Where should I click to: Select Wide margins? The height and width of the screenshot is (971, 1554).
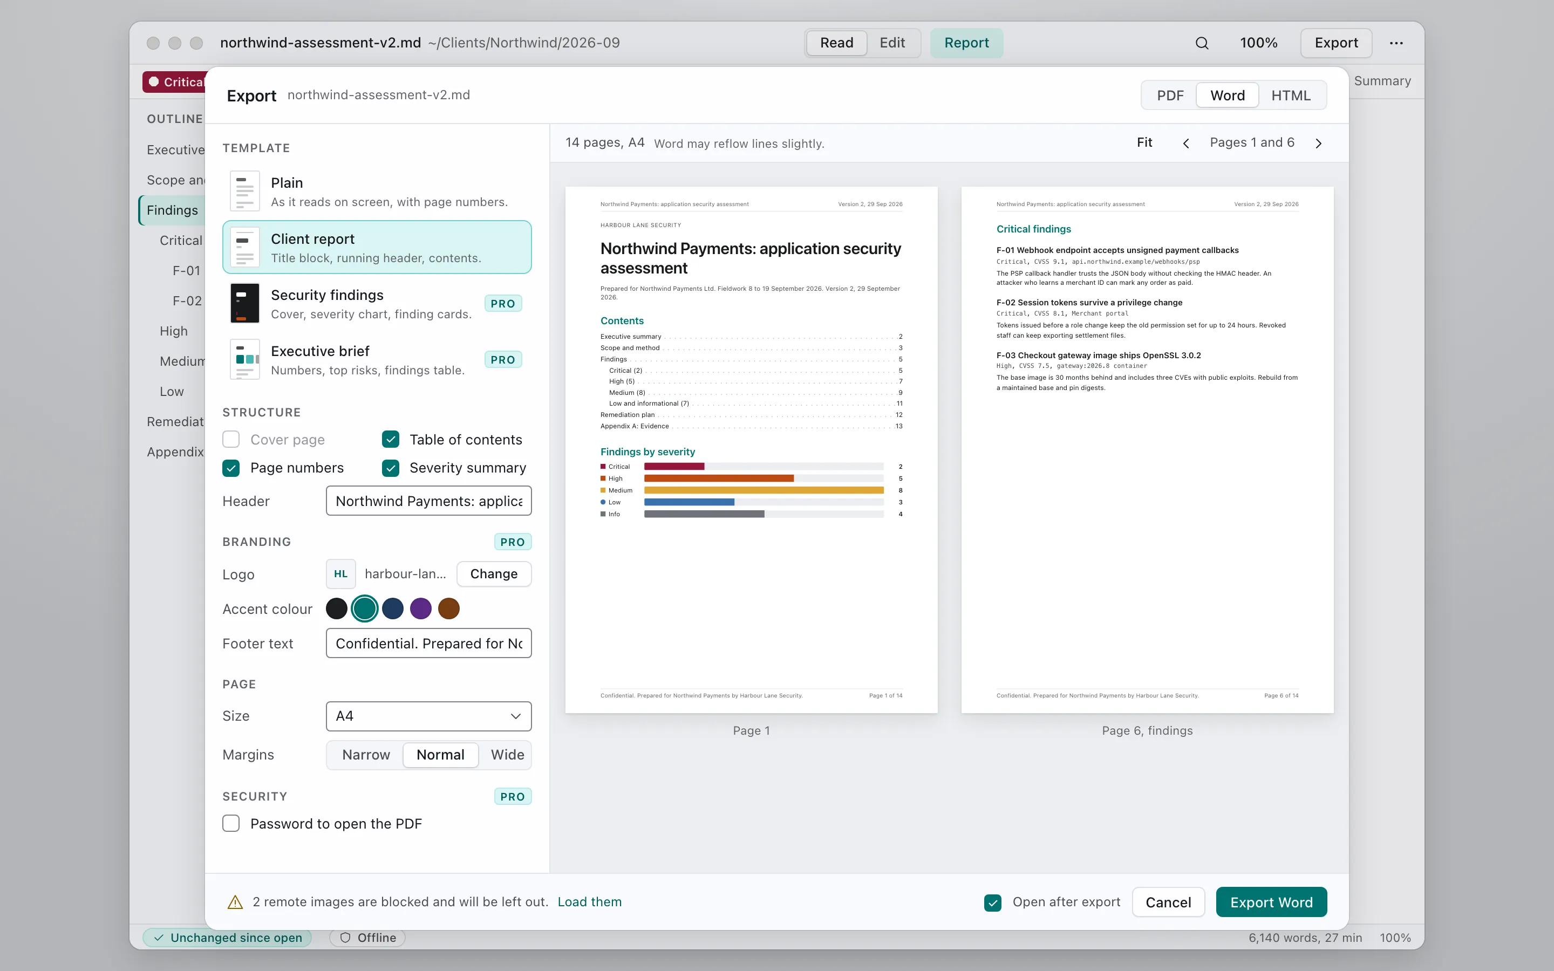tap(507, 755)
